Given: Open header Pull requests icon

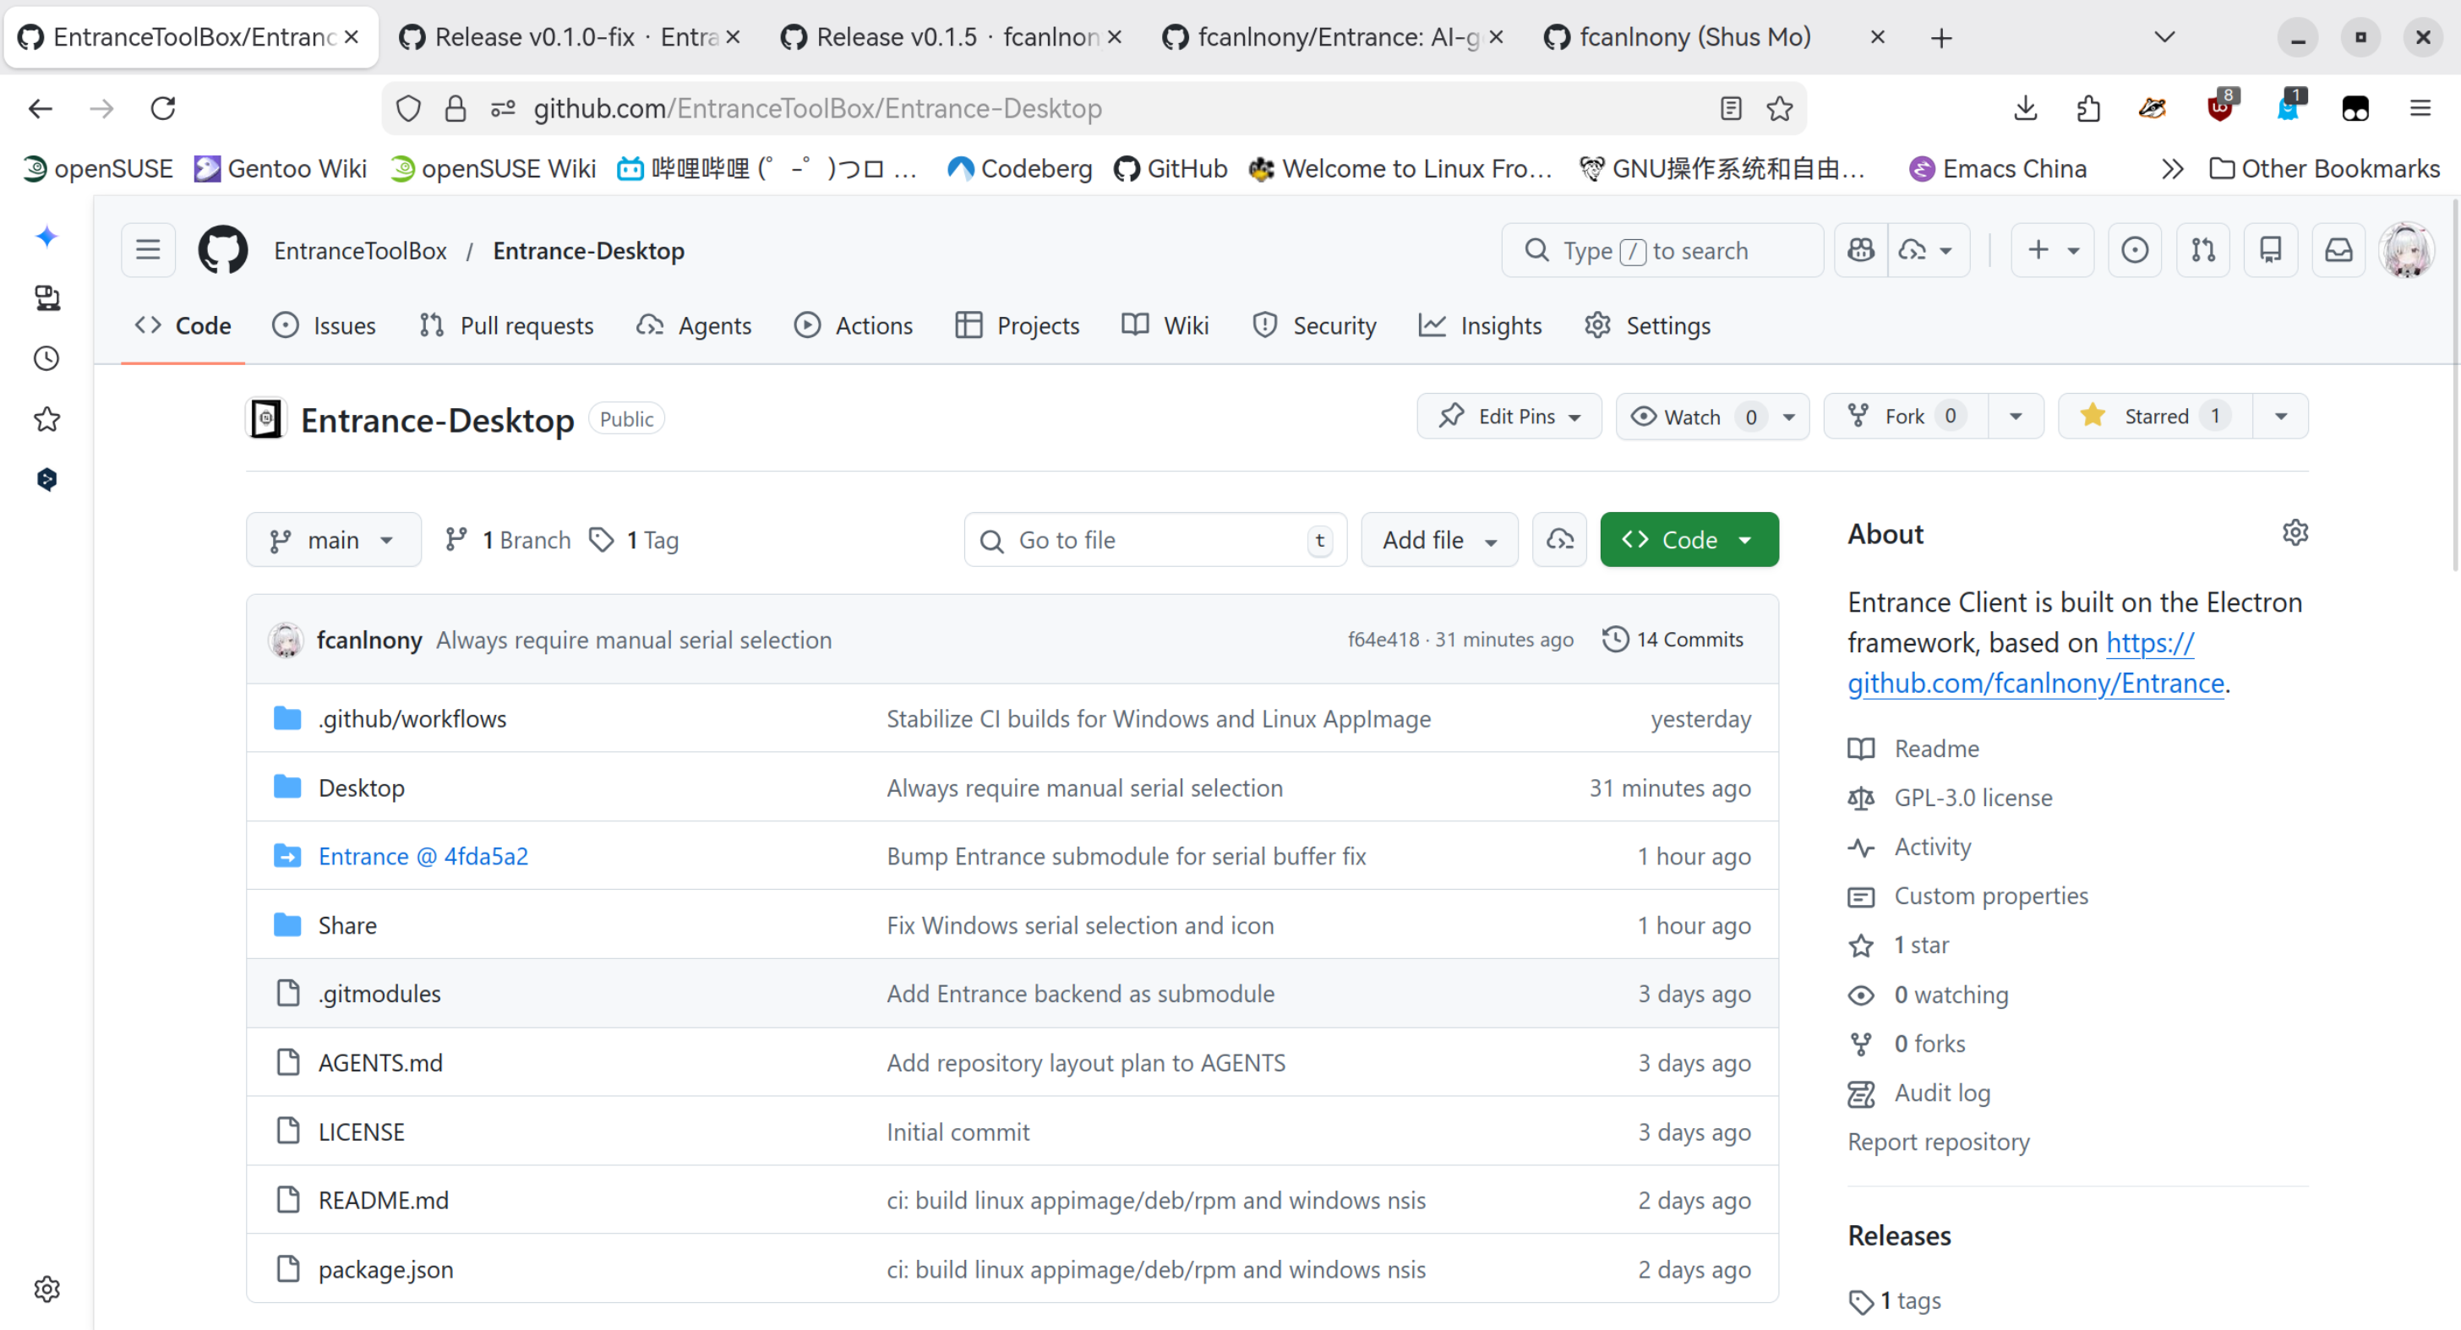Looking at the screenshot, I should 2203,250.
